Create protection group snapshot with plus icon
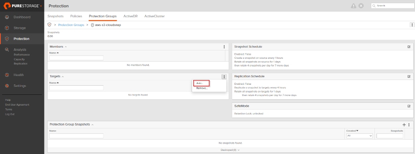 point(404,125)
